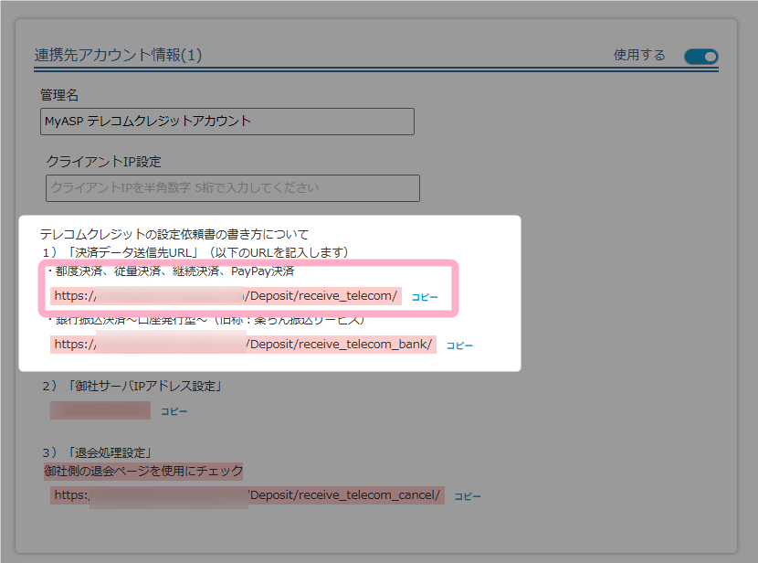Copy the receive_telecom_cancel/ URL via コピー
Viewport: 758px width, 563px height.
click(467, 496)
